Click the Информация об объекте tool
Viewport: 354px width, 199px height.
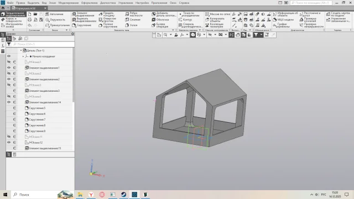[x=285, y=14]
